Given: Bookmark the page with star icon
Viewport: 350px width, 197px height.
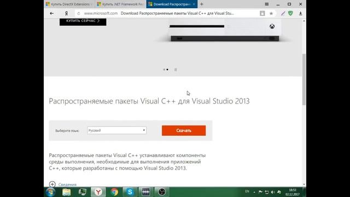Looking at the screenshot, I should point(271,13).
